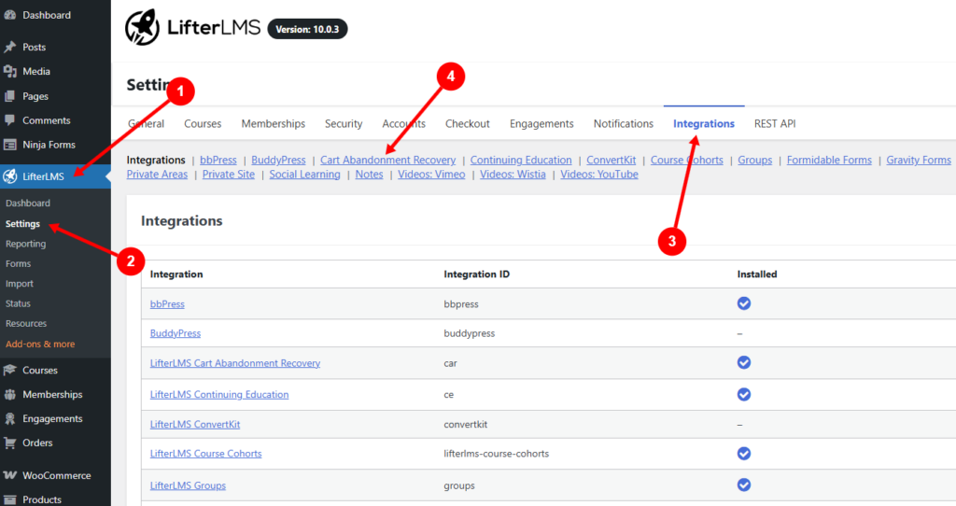This screenshot has width=956, height=506.
Task: Open the Notes integration link
Action: pyautogui.click(x=370, y=175)
